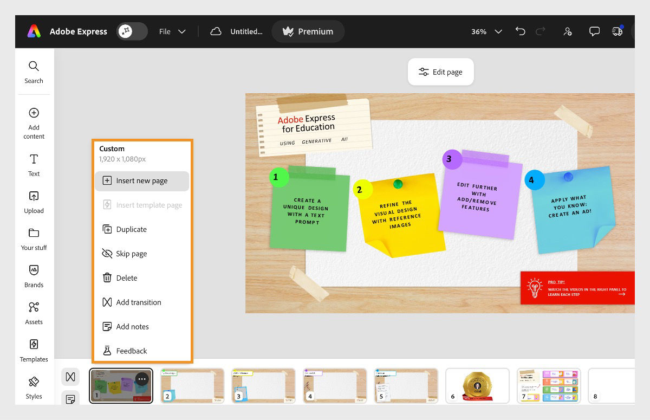Click the invite collaborators icon
This screenshot has width=650, height=420.
[x=568, y=31]
